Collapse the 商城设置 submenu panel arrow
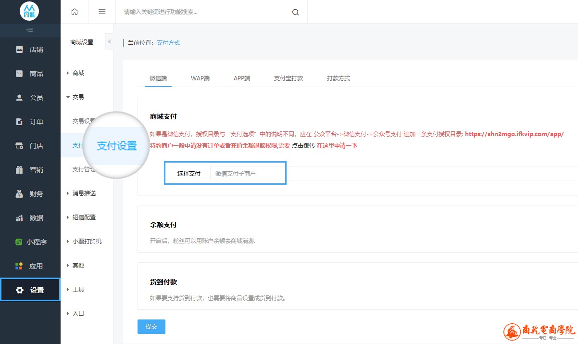Viewport: 578px width, 344px height. click(x=110, y=42)
